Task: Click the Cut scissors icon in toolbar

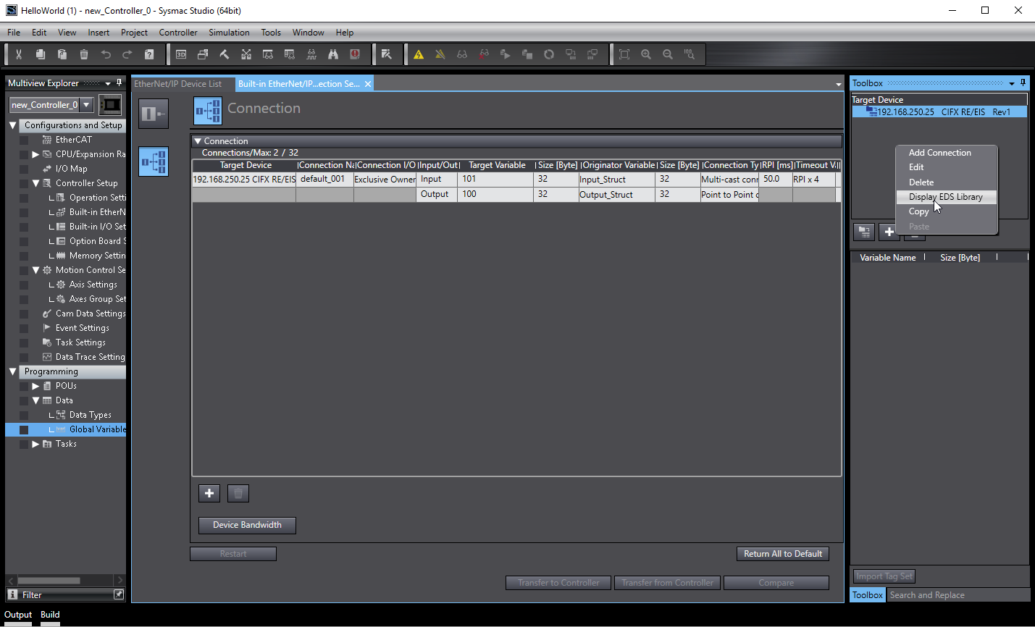Action: [19, 54]
